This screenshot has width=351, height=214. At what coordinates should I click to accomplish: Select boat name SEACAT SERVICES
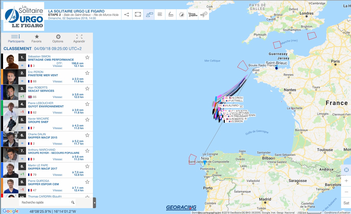coord(41,91)
